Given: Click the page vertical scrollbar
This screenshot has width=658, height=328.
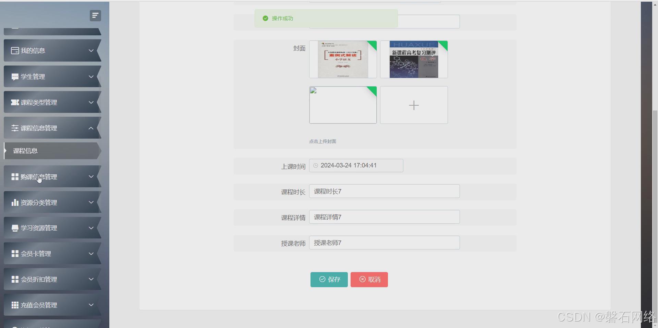Looking at the screenshot, I should (x=655, y=216).
